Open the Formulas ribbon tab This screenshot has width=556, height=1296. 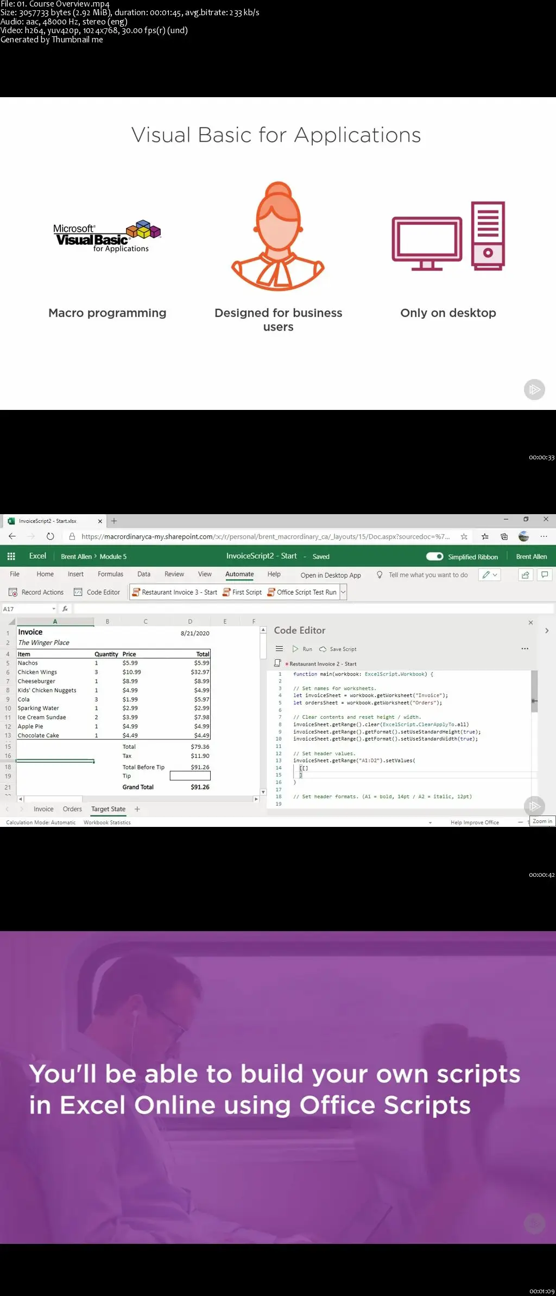pos(110,574)
